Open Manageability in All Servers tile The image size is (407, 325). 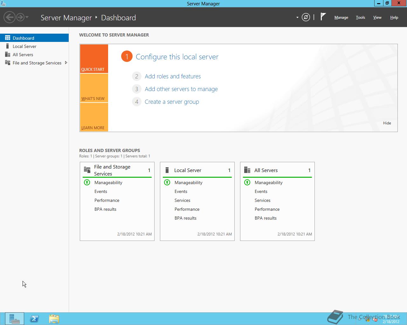tap(269, 182)
